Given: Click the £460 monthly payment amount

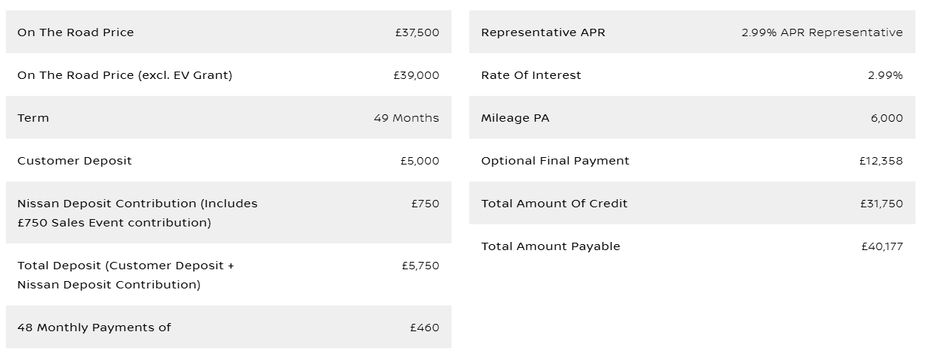Looking at the screenshot, I should 424,328.
